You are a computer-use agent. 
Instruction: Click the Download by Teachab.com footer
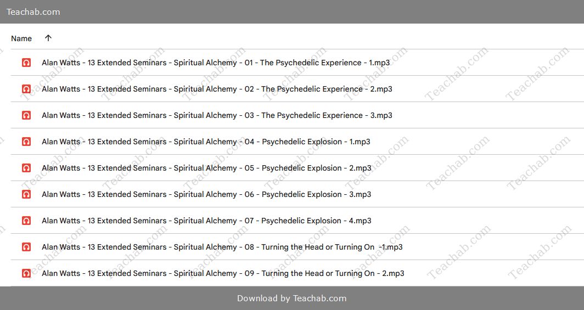291,298
